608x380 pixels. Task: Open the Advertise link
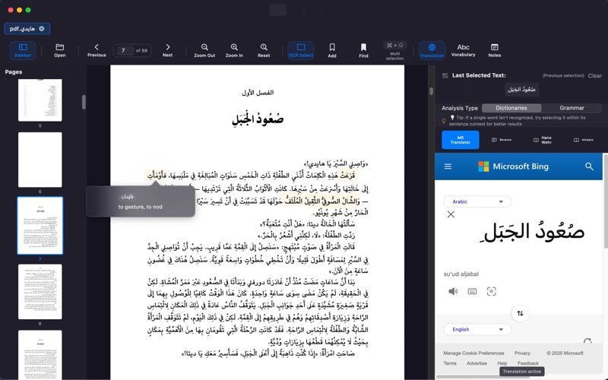(x=477, y=363)
